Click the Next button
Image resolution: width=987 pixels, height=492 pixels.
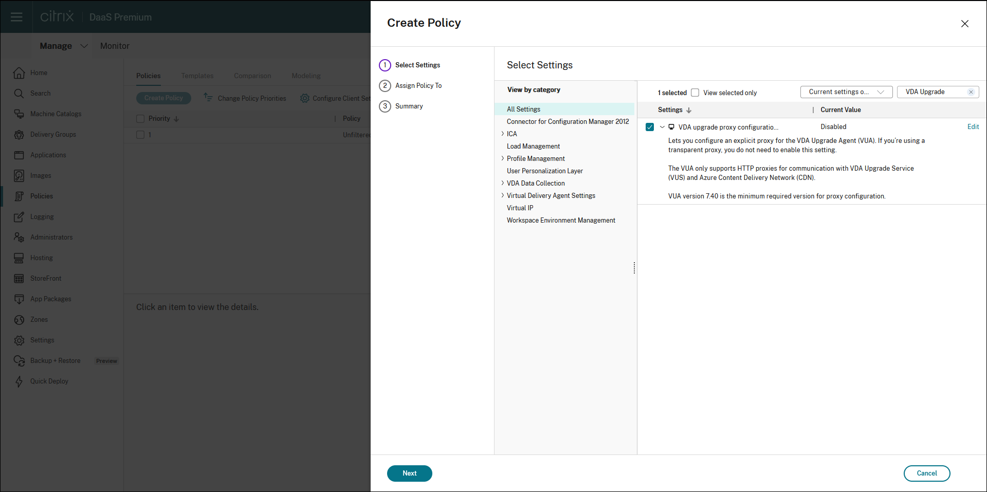410,473
